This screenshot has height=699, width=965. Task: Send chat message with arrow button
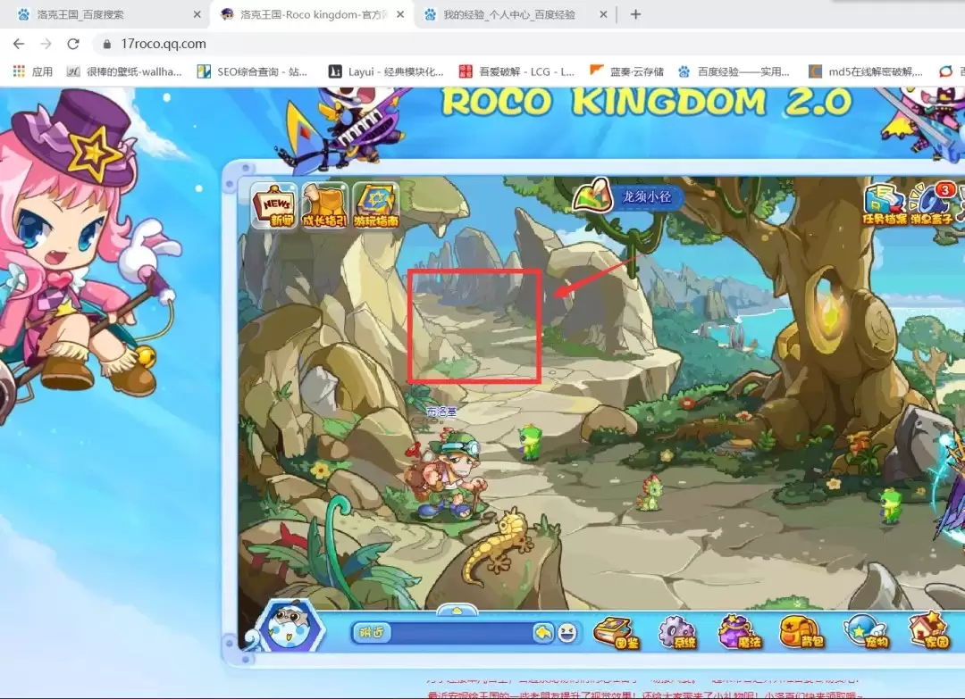[542, 633]
